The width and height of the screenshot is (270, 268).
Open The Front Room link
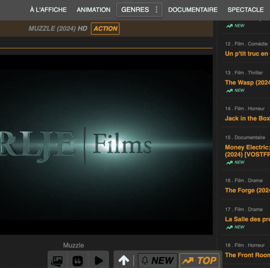[247, 255]
